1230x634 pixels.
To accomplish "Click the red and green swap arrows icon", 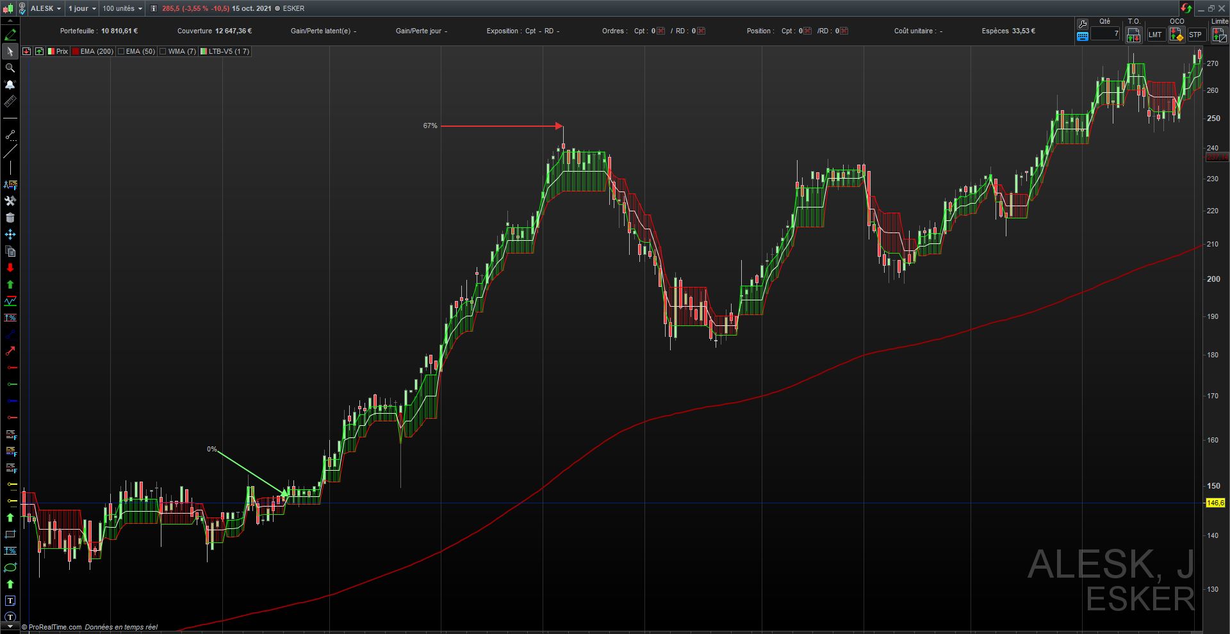I will pyautogui.click(x=1186, y=8).
